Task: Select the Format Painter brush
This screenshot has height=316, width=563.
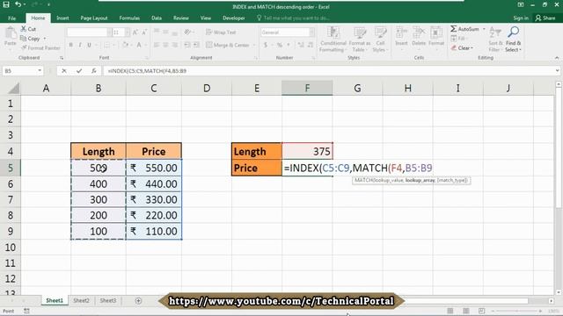Action: (24, 47)
